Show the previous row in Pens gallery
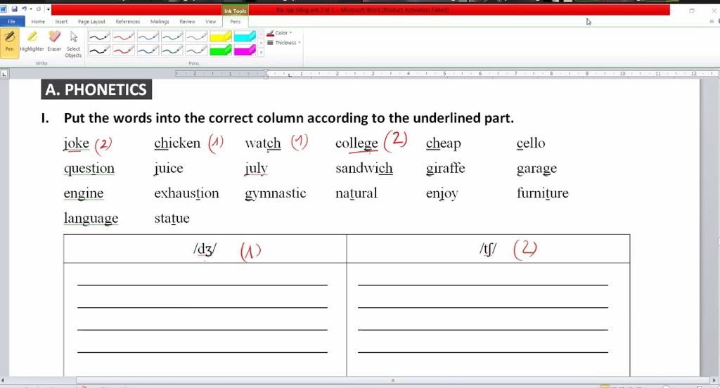The height and width of the screenshot is (388, 720). (262, 34)
